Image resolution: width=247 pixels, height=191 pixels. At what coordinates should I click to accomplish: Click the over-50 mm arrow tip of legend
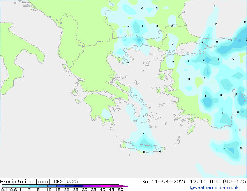tap(123, 186)
